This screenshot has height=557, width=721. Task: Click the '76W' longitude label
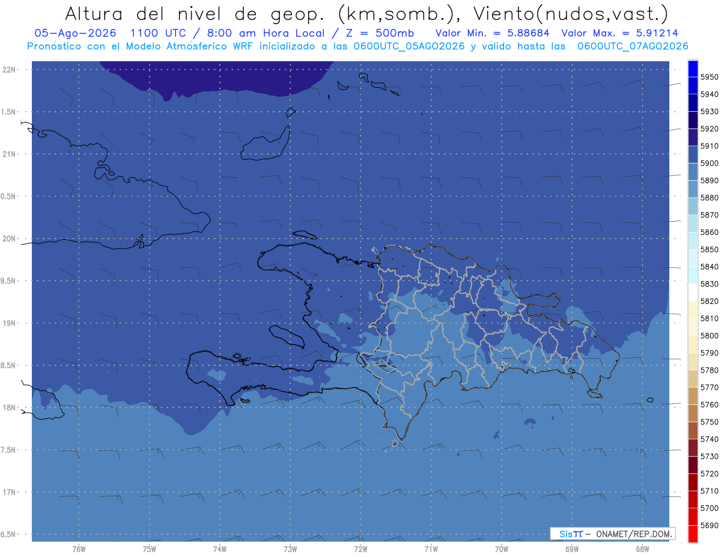pyautogui.click(x=79, y=549)
